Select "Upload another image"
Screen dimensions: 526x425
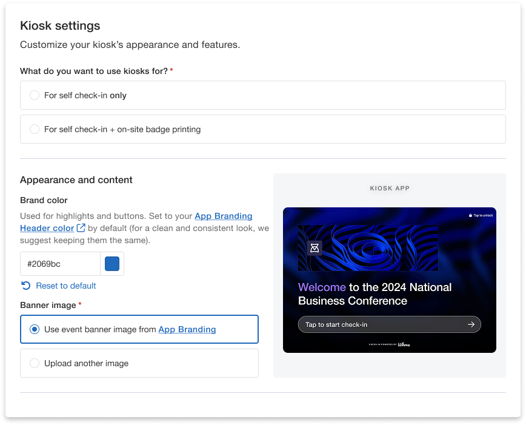(35, 363)
